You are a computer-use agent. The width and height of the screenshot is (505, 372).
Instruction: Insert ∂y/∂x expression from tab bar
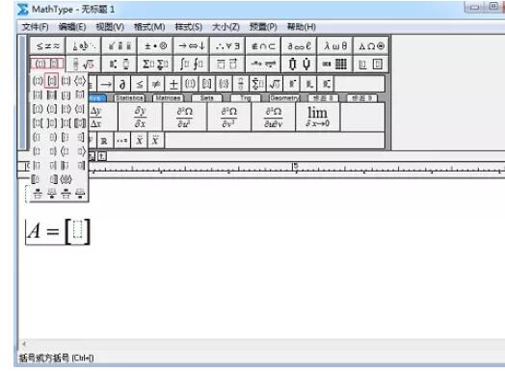[x=140, y=117]
